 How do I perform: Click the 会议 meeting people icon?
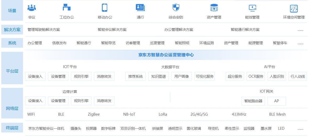tap(32, 8)
